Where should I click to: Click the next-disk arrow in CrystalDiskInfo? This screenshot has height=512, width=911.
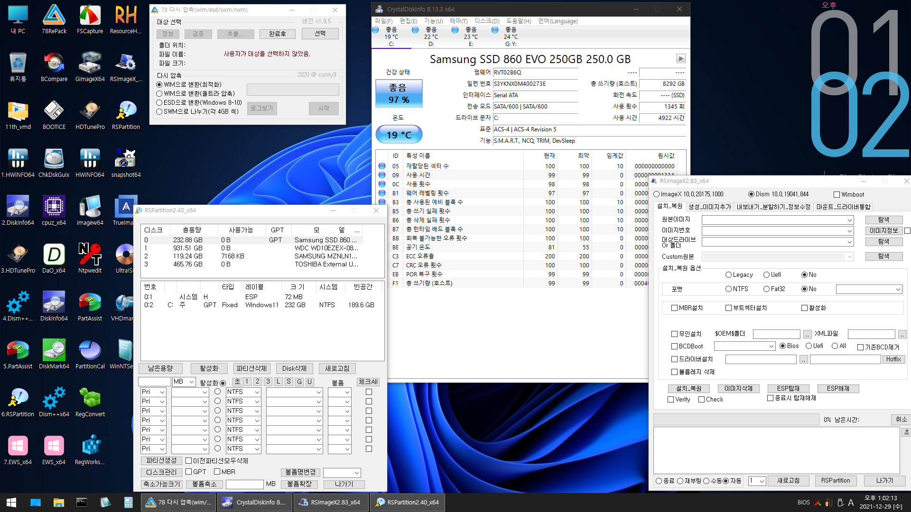681,59
